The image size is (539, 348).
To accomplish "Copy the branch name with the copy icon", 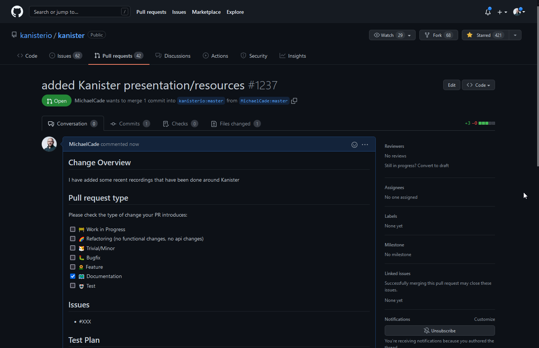I will pos(294,101).
